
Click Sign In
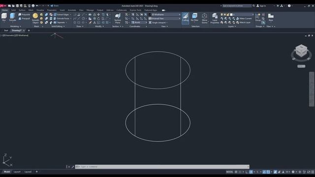click(261, 6)
